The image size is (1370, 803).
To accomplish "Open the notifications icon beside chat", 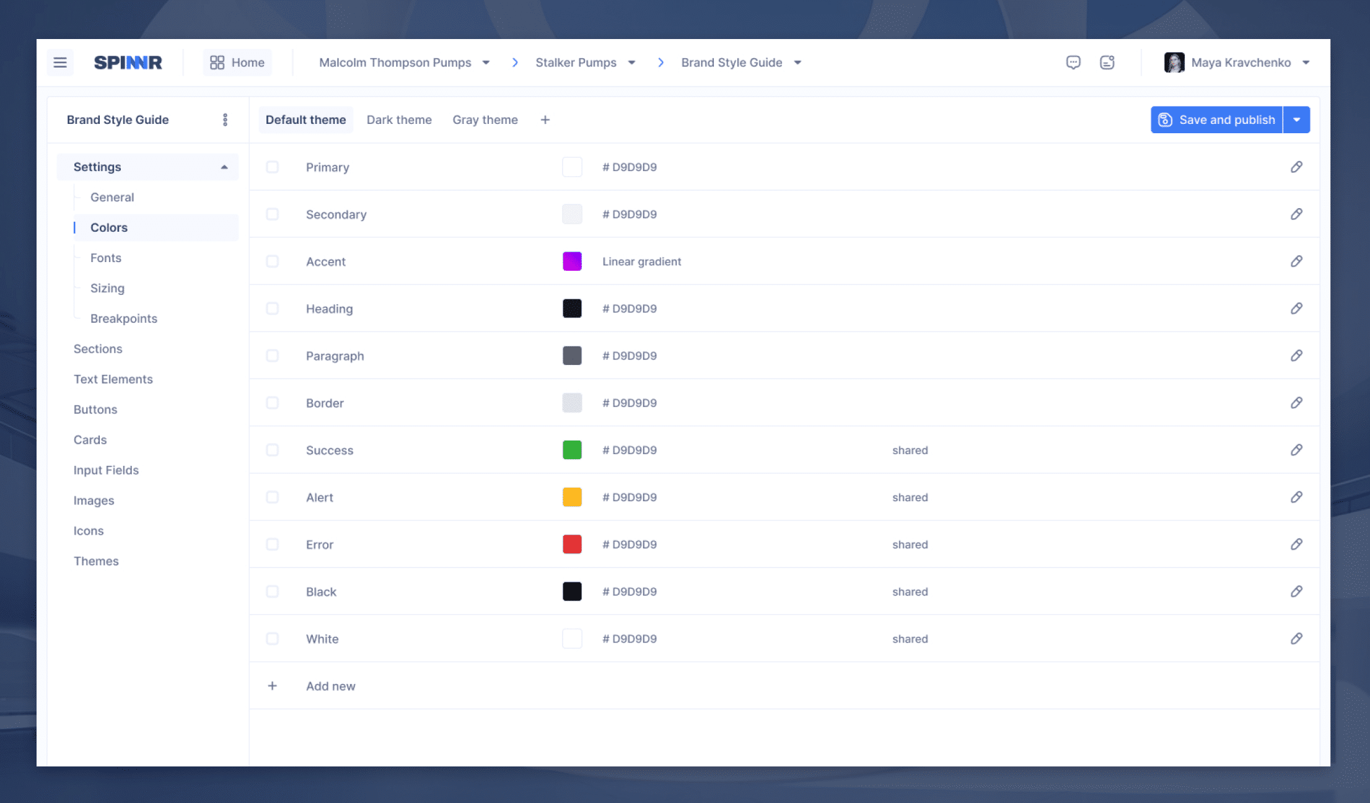I will click(1107, 63).
